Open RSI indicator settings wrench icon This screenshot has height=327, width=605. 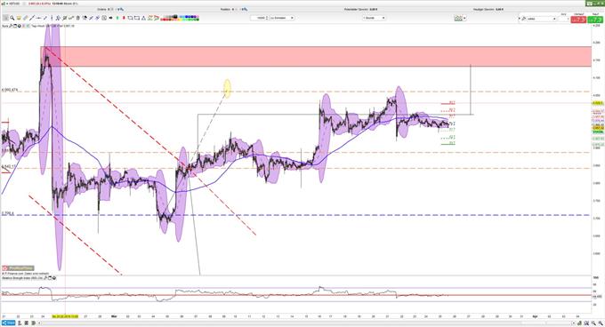coord(46,278)
